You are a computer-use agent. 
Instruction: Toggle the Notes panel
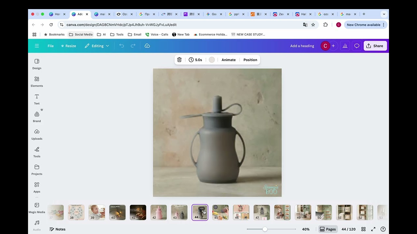pos(57,229)
